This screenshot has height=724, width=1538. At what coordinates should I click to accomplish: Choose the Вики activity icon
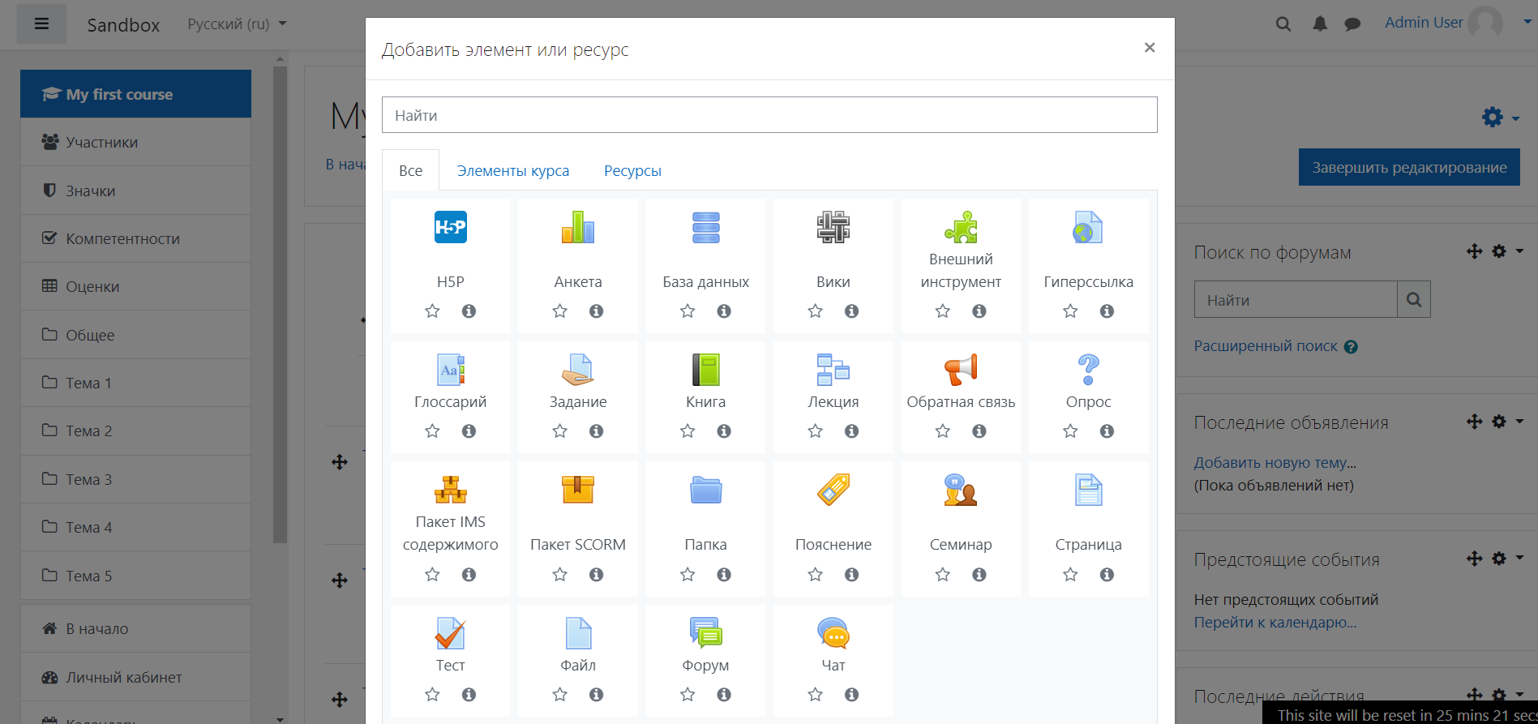pyautogui.click(x=833, y=228)
